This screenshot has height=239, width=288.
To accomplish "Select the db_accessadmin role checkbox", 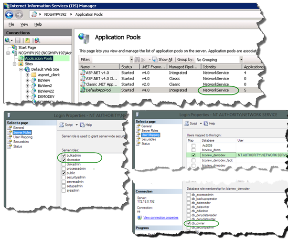I will (189, 195).
